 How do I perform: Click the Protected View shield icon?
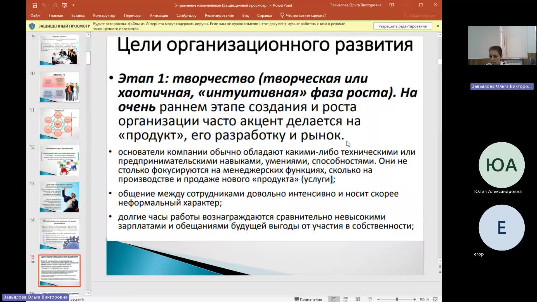pyautogui.click(x=32, y=26)
